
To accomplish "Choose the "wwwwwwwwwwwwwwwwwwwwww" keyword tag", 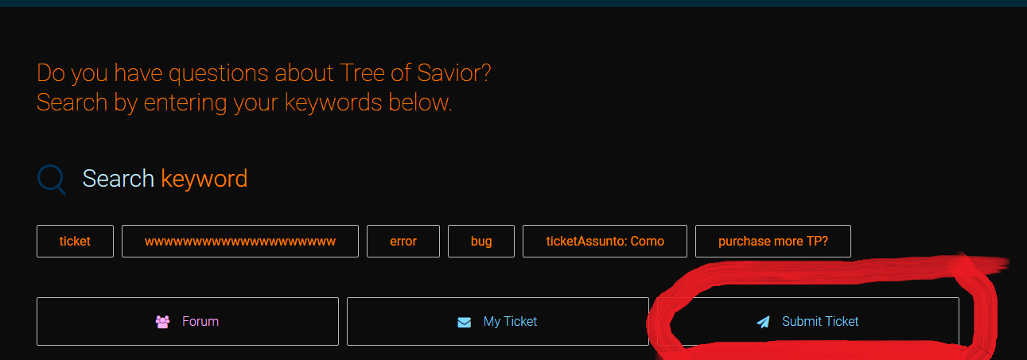I will pos(240,242).
